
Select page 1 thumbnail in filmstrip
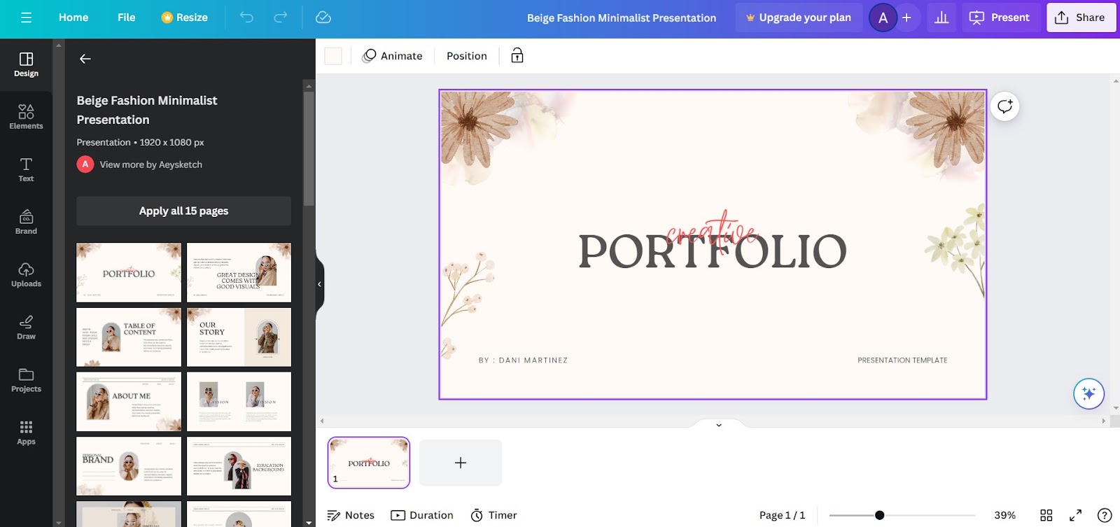click(x=369, y=463)
